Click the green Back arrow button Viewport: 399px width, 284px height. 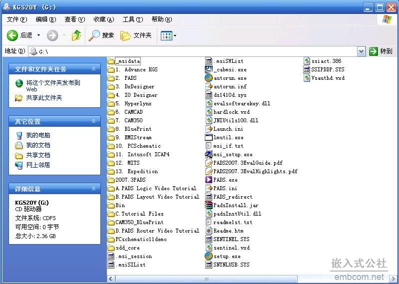coord(12,35)
